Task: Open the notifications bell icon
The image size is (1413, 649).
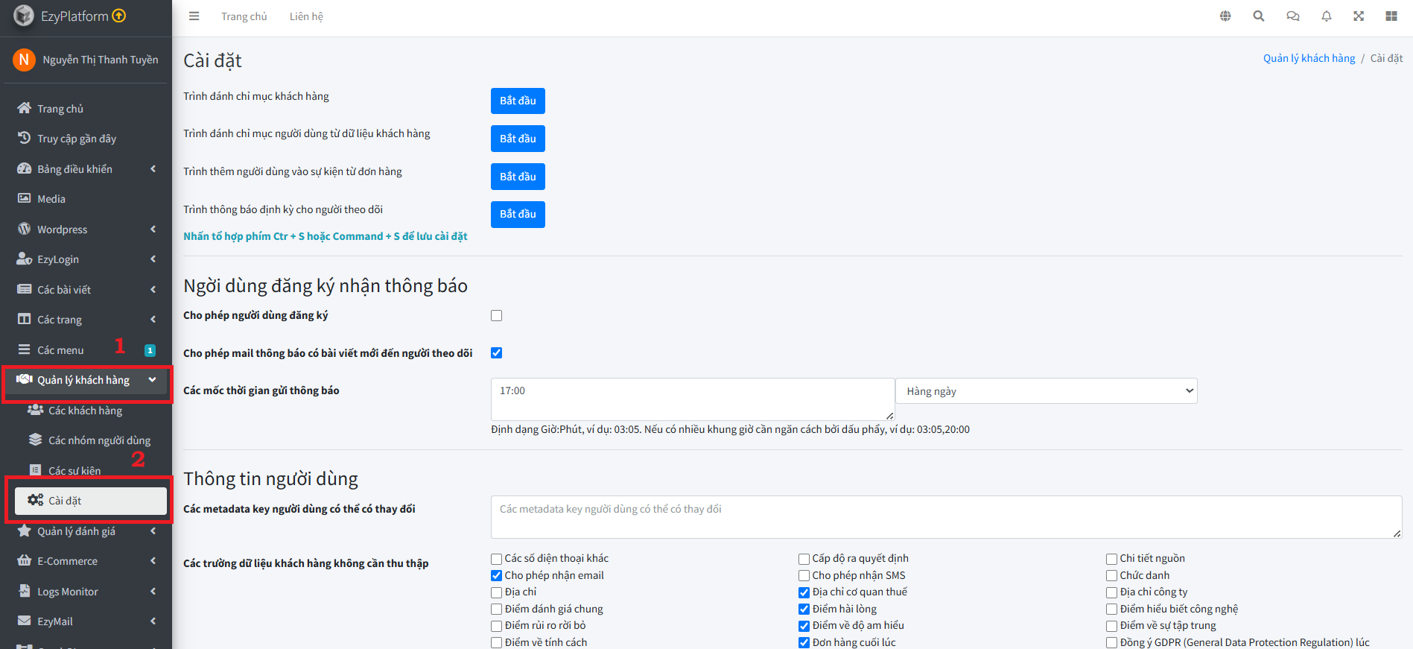Action: pos(1327,16)
